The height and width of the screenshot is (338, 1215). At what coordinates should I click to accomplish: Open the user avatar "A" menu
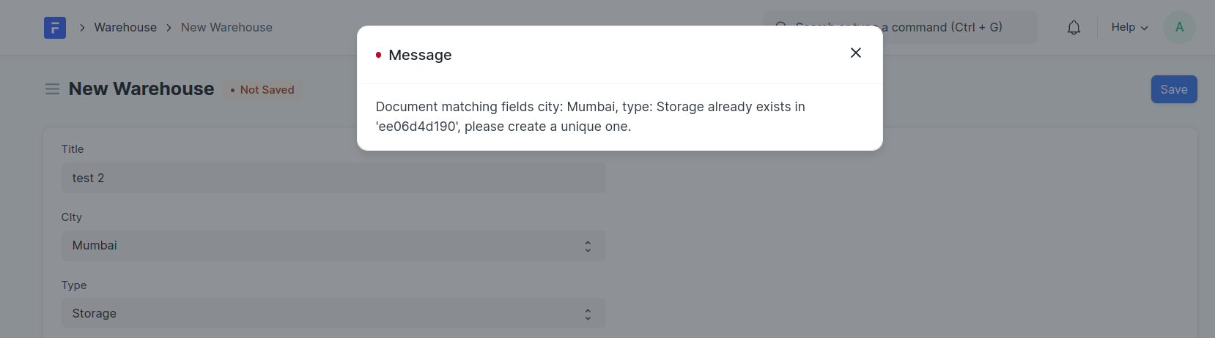click(x=1179, y=28)
